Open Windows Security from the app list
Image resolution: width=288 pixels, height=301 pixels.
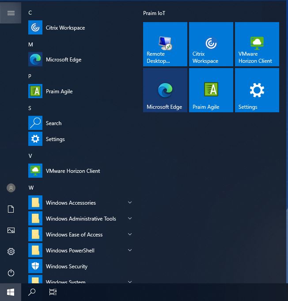(x=80, y=266)
